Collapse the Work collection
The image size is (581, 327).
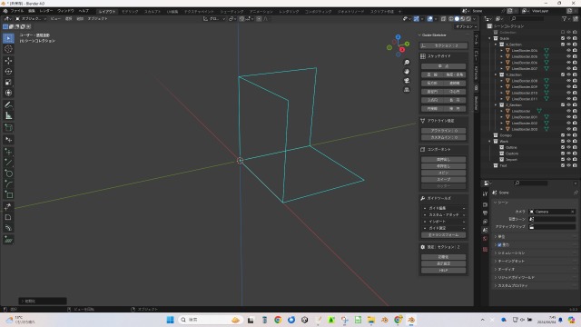490,142
